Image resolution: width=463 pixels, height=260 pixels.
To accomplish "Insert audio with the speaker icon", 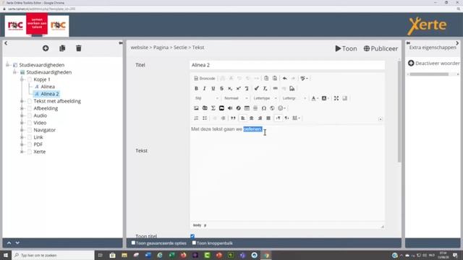I will click(x=230, y=108).
